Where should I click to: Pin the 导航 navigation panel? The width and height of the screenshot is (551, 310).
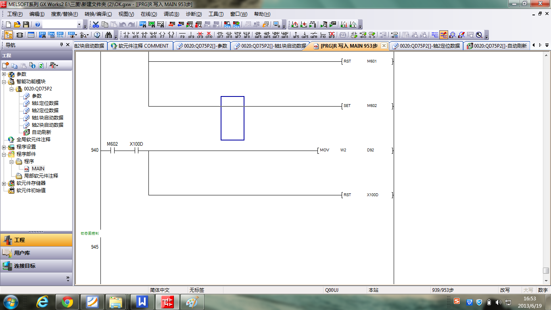[62, 45]
